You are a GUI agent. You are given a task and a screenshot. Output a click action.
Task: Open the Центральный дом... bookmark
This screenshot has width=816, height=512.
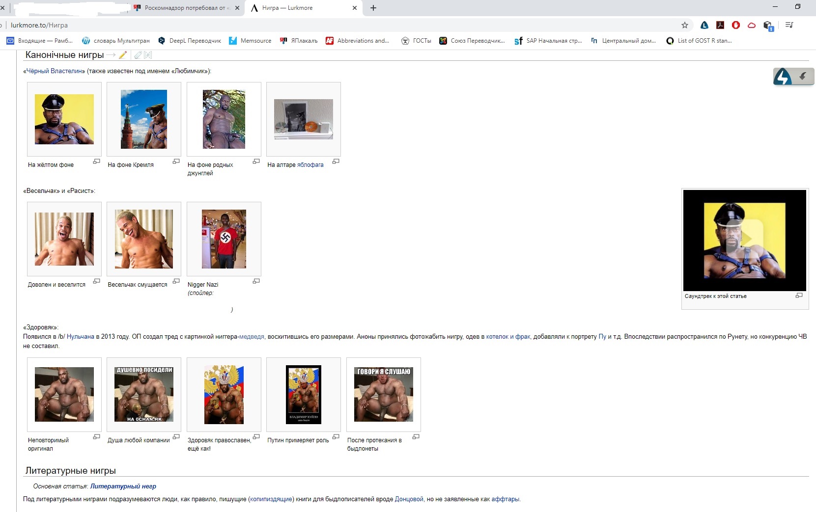pyautogui.click(x=623, y=41)
